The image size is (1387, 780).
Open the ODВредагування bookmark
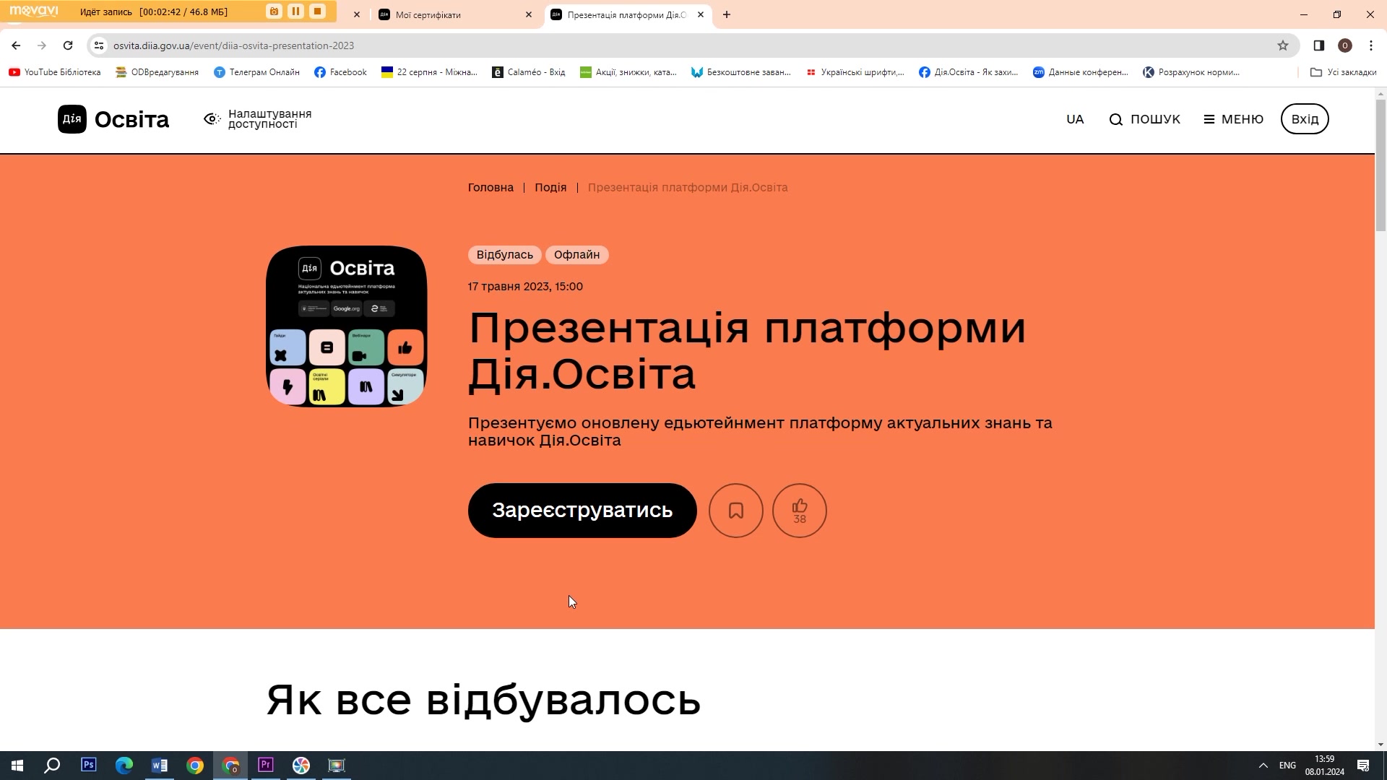click(x=157, y=72)
